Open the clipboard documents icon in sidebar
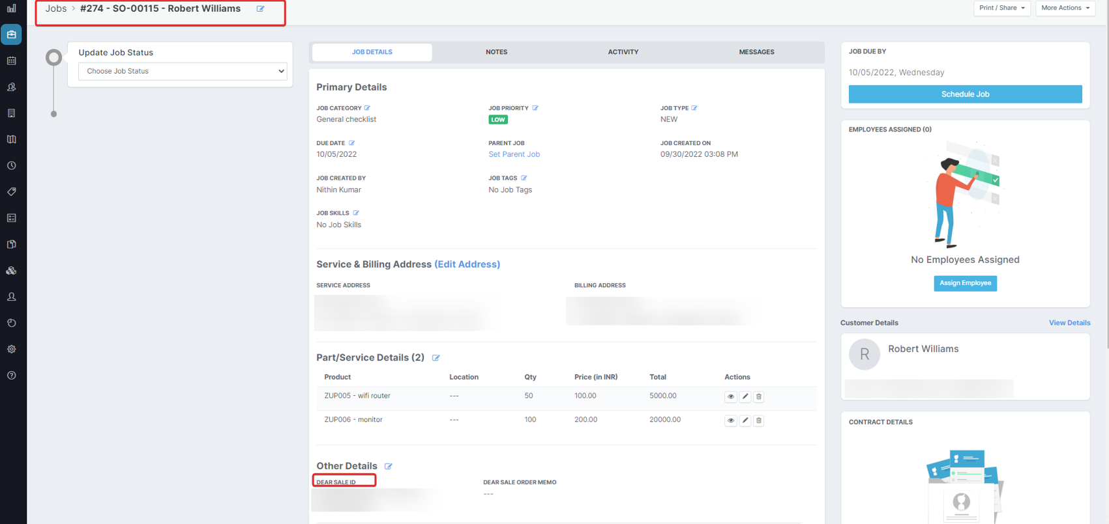The height and width of the screenshot is (524, 1109). click(x=12, y=244)
